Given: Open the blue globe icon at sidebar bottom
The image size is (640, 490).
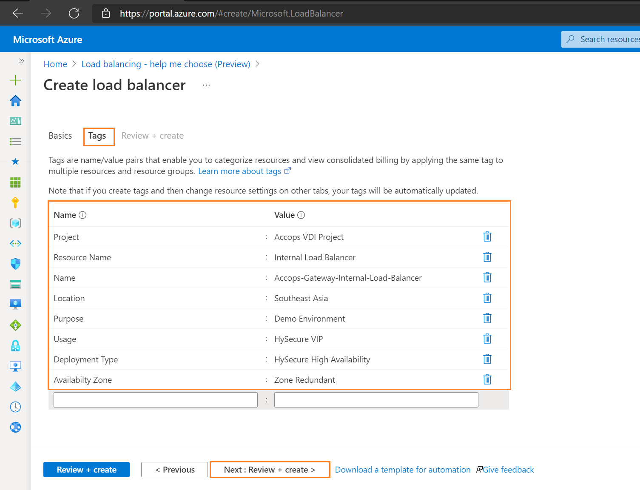Looking at the screenshot, I should click(x=15, y=427).
